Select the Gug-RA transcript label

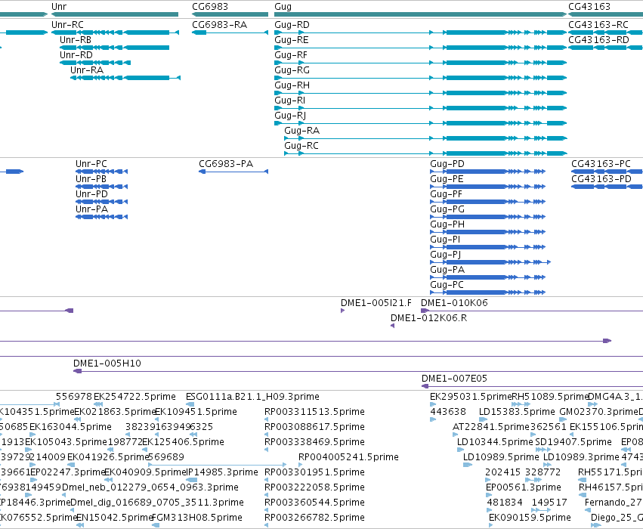point(301,131)
